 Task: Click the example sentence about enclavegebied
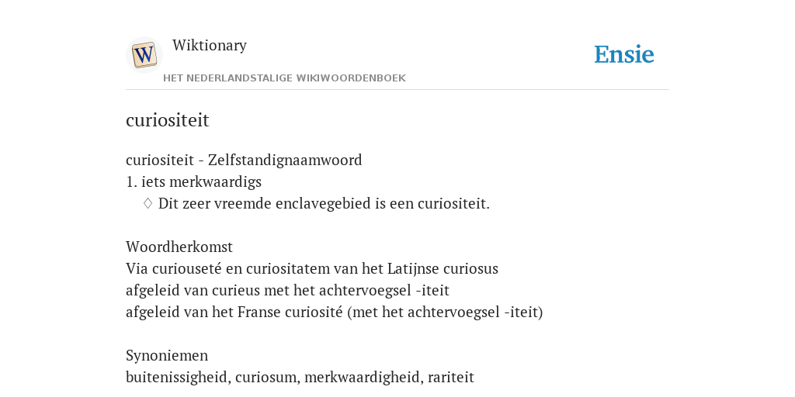(x=324, y=204)
